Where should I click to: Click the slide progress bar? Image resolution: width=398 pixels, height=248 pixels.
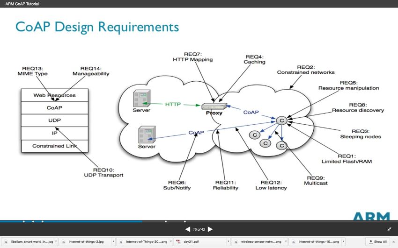pyautogui.click(x=199, y=221)
